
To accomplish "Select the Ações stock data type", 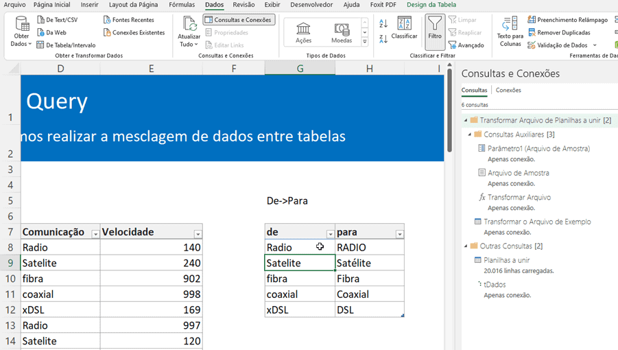I will [x=303, y=32].
